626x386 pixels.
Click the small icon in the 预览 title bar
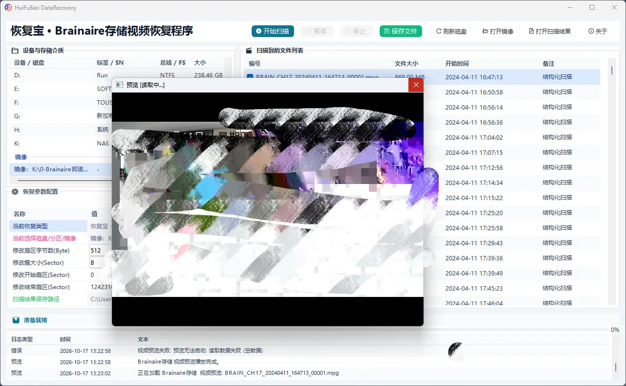(x=119, y=85)
